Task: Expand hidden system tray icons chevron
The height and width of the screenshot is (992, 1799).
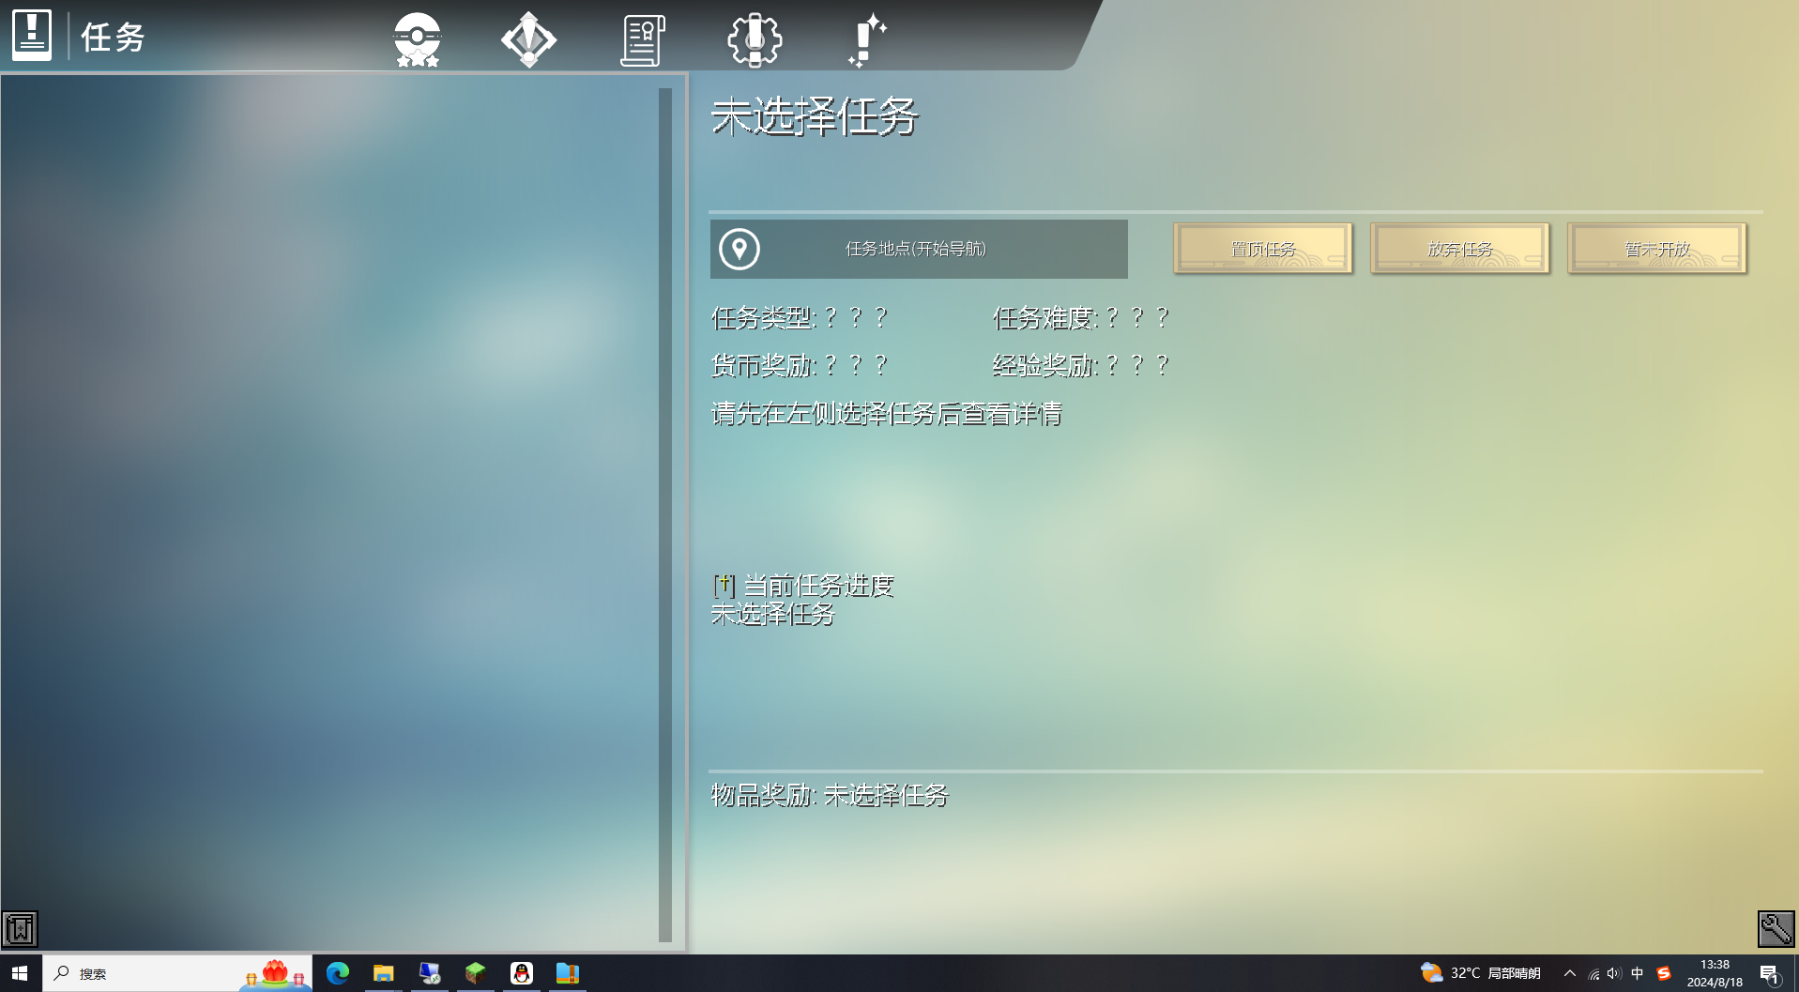Action: point(1569,973)
